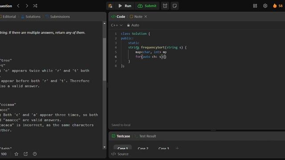Select the Code tab
285x160 pixels.
tap(118, 16)
